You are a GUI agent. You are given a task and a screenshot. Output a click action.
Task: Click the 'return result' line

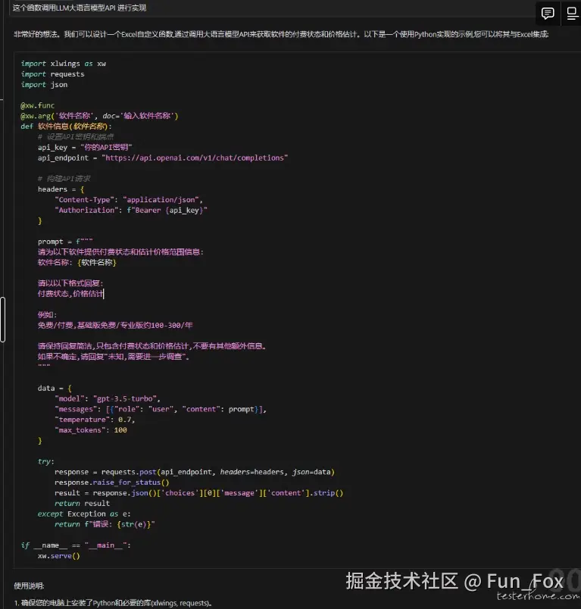click(83, 504)
